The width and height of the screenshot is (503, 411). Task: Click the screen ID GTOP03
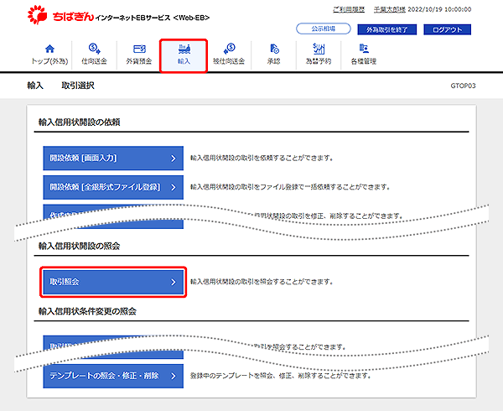[463, 86]
